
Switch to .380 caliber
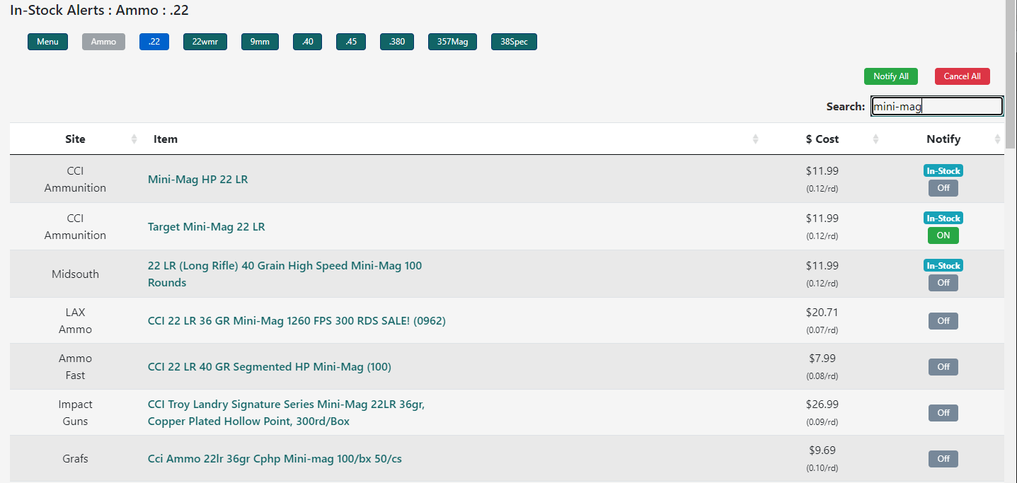[x=397, y=42]
